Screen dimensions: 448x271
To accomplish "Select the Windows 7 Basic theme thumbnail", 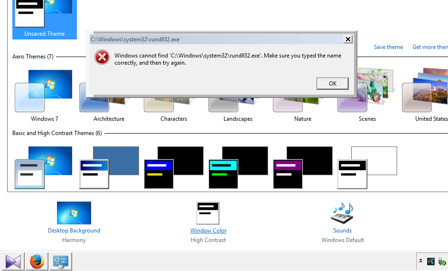I will [x=44, y=168].
